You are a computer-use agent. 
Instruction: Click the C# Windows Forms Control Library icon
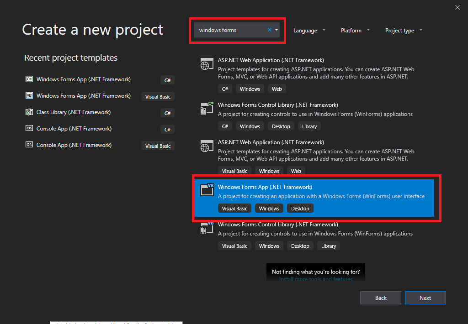pos(207,109)
